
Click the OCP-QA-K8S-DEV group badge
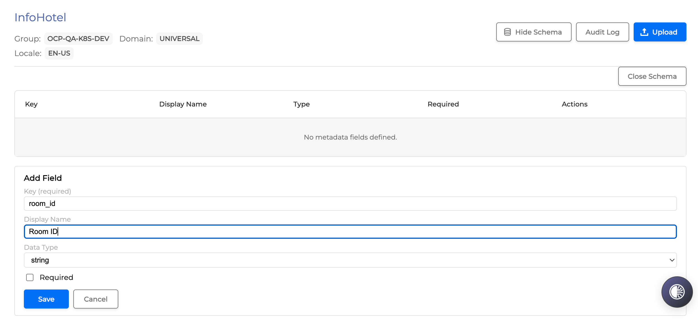tap(78, 39)
